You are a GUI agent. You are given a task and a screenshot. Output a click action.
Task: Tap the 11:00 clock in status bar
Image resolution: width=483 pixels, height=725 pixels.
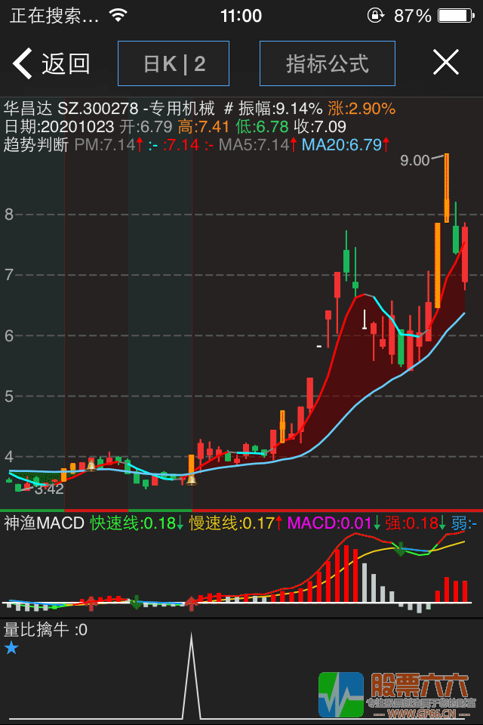click(x=241, y=16)
